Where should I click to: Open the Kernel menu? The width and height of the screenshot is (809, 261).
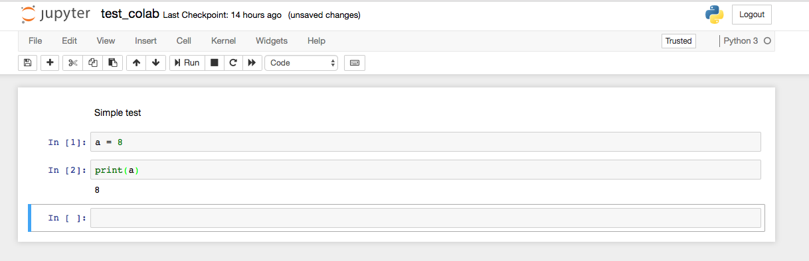click(223, 41)
